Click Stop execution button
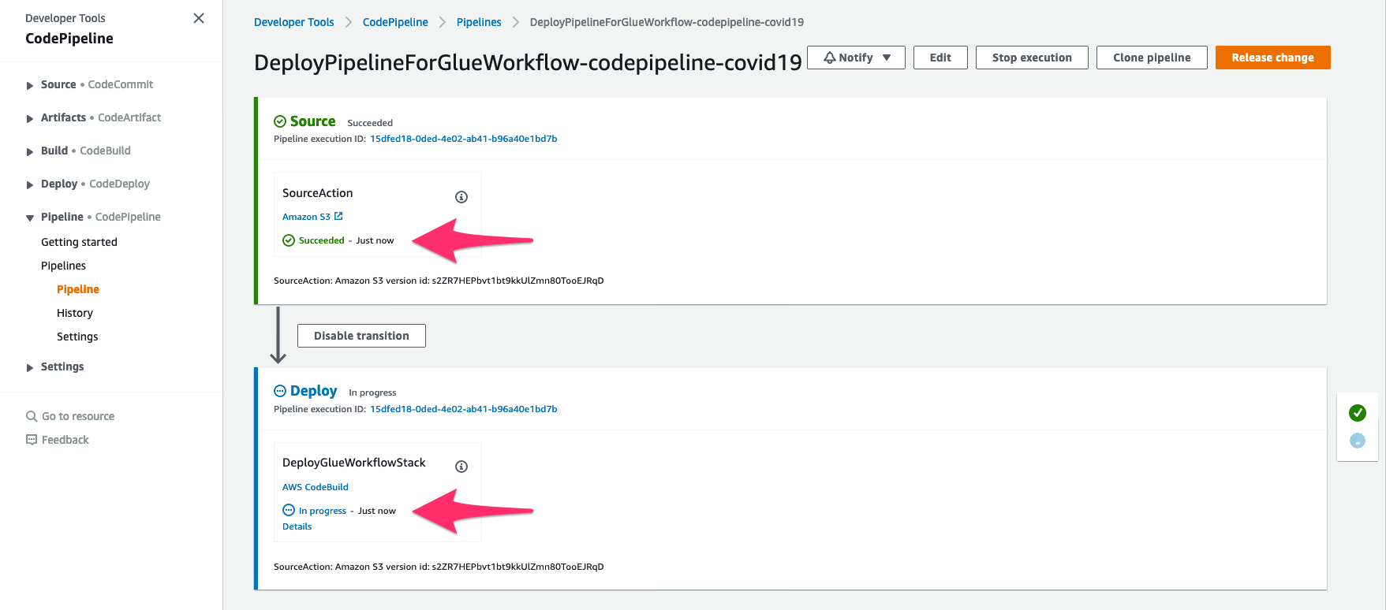1386x610 pixels. click(1032, 58)
